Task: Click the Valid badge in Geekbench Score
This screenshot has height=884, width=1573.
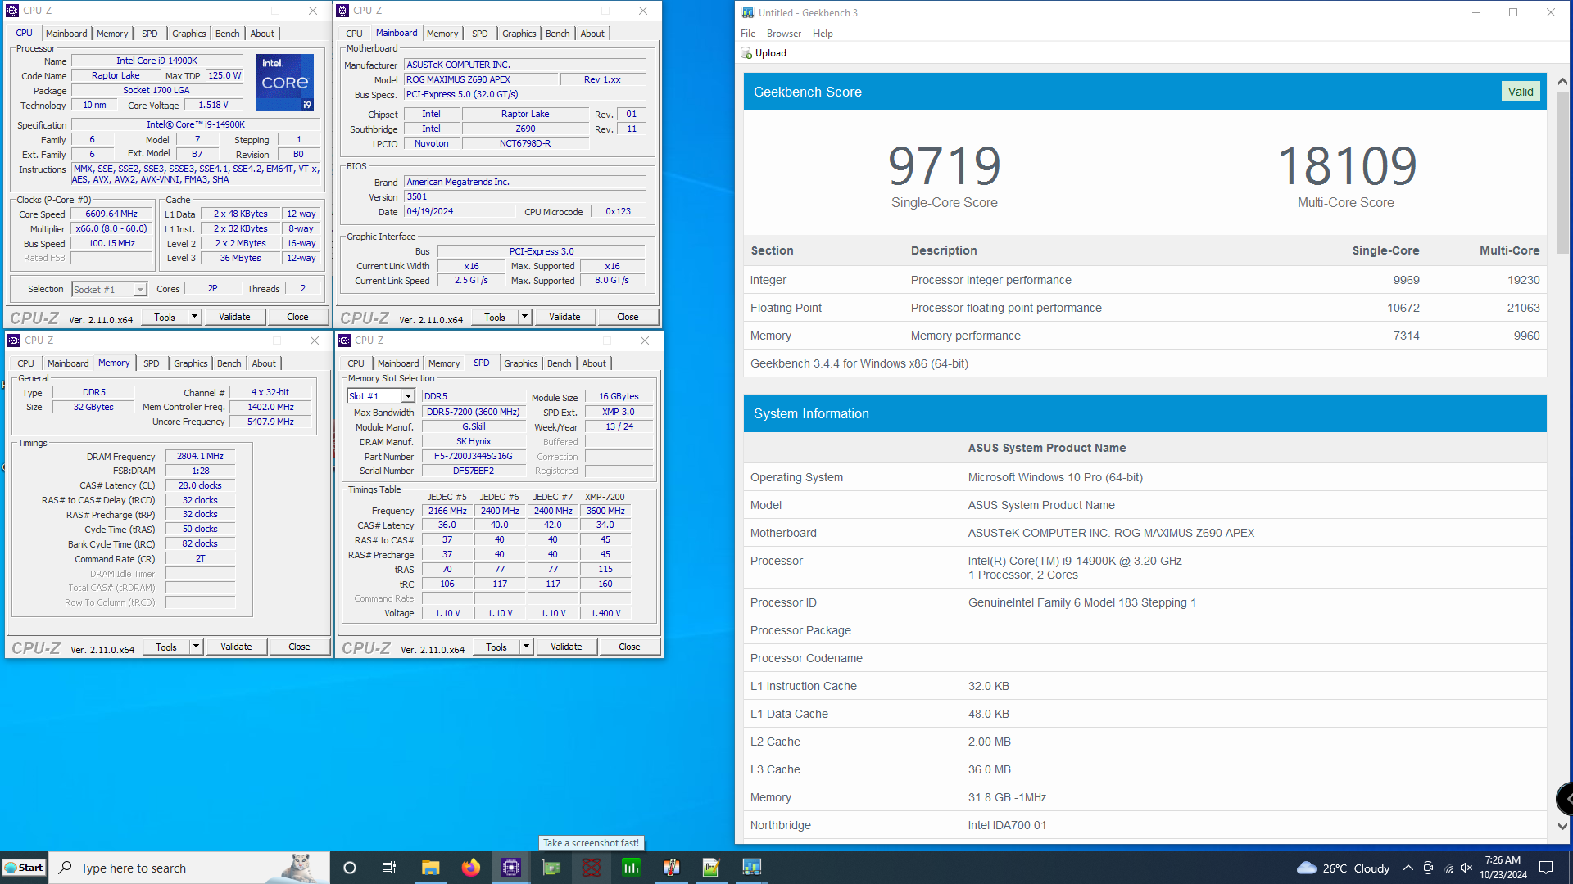Action: [1521, 92]
